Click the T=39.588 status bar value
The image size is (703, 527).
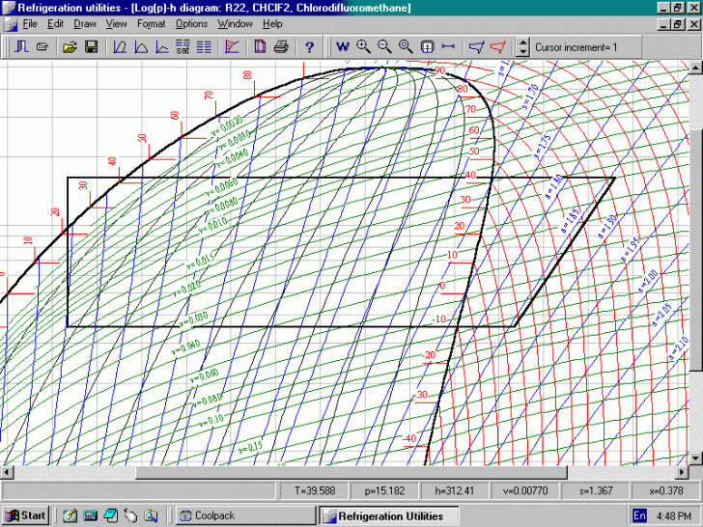[315, 490]
